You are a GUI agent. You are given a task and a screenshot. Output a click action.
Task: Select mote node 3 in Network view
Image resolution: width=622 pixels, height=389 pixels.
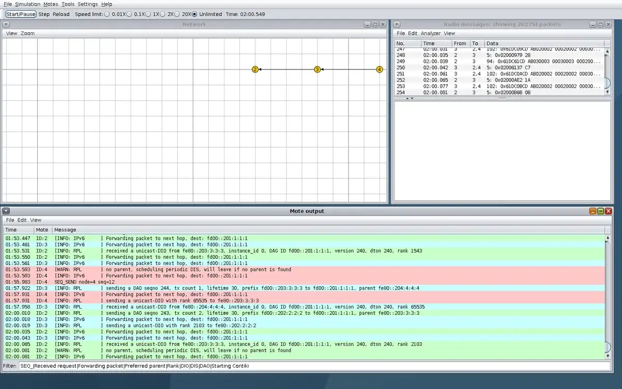(317, 69)
